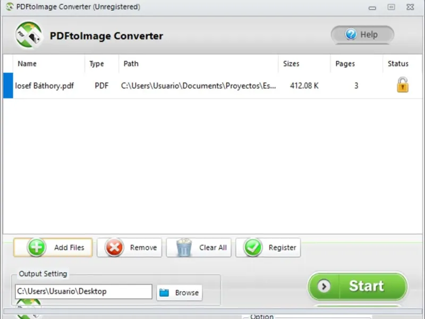
Task: Click the arrow icon on the Start button
Action: [x=324, y=286]
